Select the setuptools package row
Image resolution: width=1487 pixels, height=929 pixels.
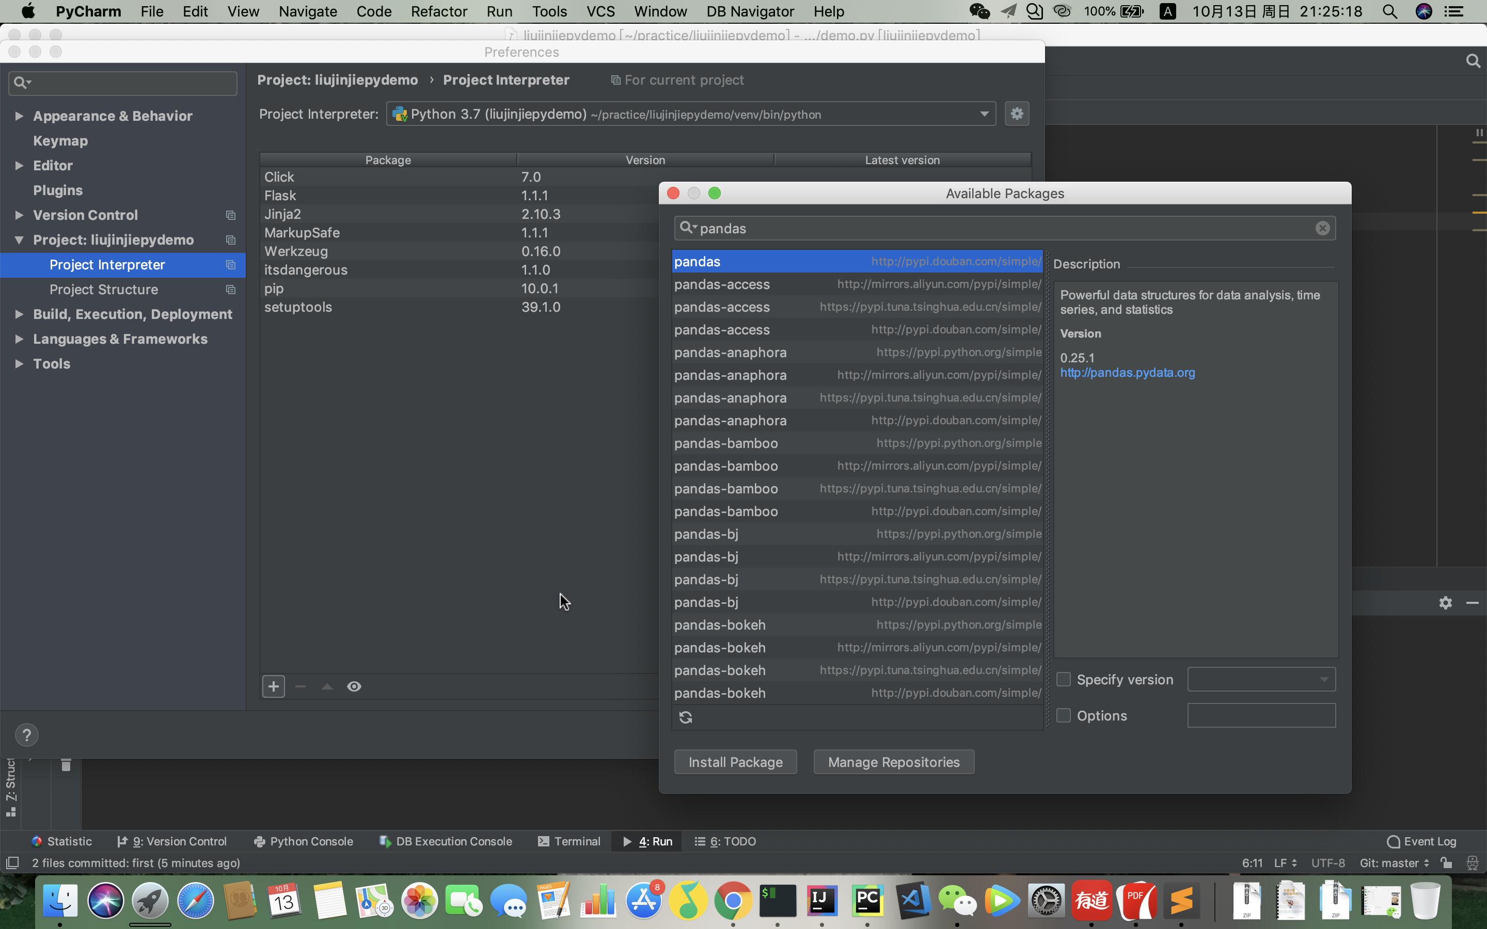[458, 307]
